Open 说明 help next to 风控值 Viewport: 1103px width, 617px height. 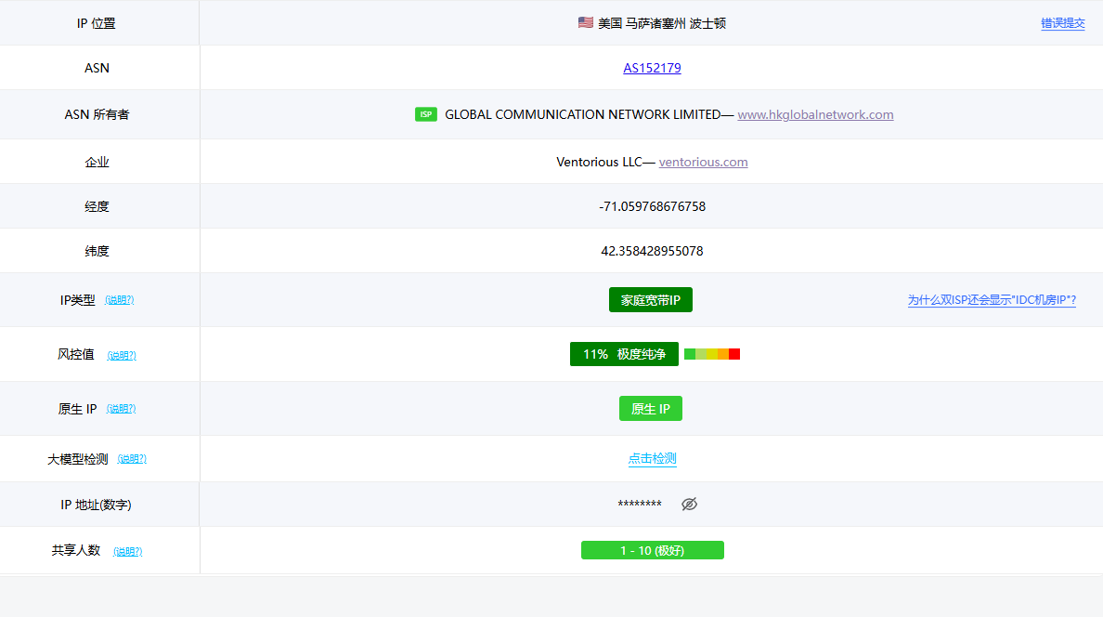(122, 355)
